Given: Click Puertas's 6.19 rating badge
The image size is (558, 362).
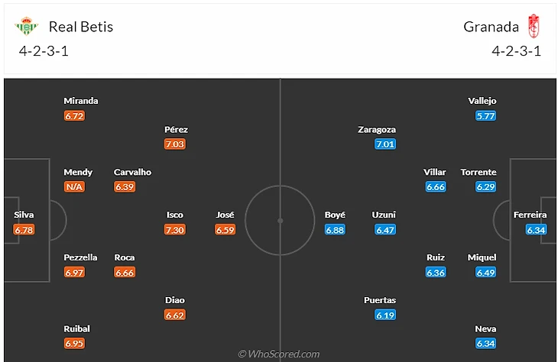Looking at the screenshot, I should coord(386,315).
